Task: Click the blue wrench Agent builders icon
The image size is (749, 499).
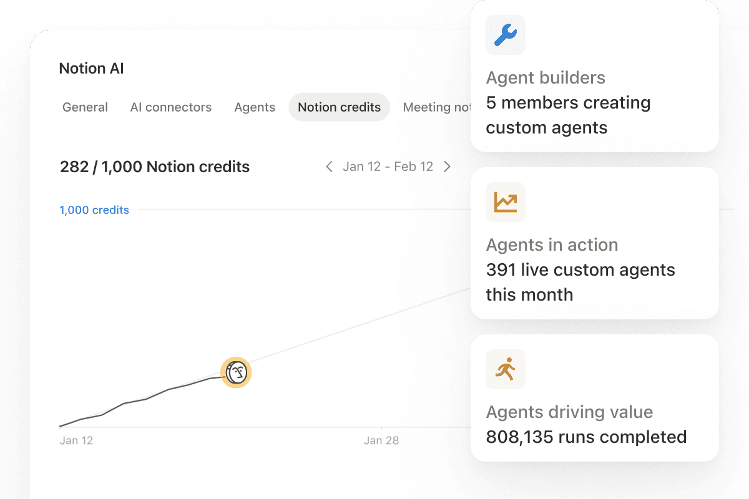Action: pos(505,35)
